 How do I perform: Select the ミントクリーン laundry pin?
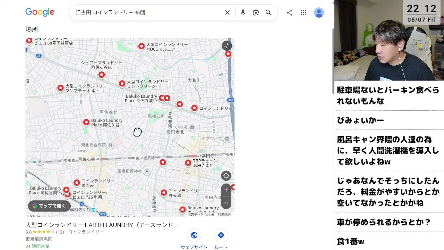[122, 84]
